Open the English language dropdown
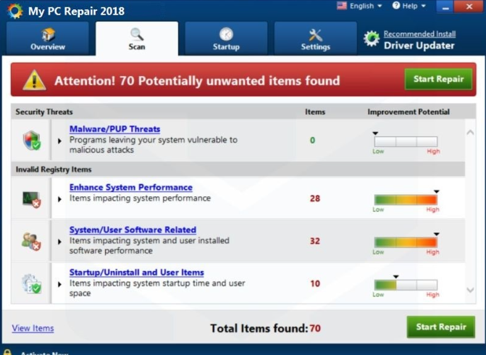 [x=360, y=7]
